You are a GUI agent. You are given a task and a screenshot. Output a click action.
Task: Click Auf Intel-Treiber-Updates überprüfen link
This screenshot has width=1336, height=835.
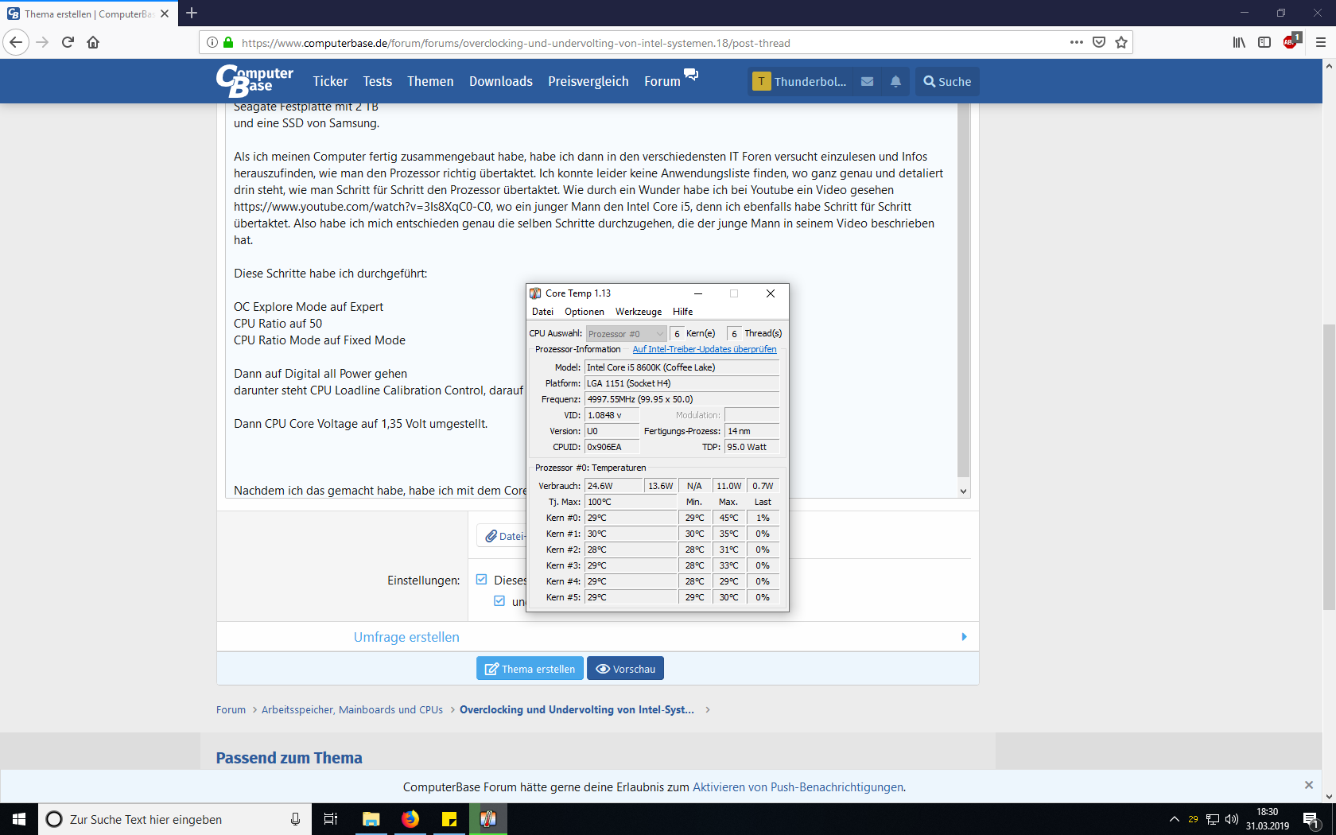[x=705, y=349]
